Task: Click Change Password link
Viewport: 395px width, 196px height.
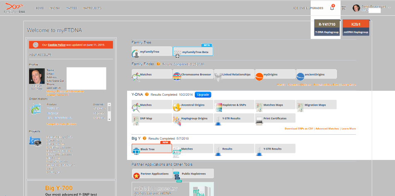Action: point(57,95)
